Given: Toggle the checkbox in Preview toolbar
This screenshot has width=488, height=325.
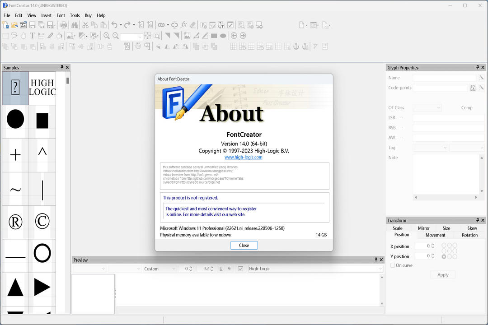Looking at the screenshot, I should tap(240, 269).
